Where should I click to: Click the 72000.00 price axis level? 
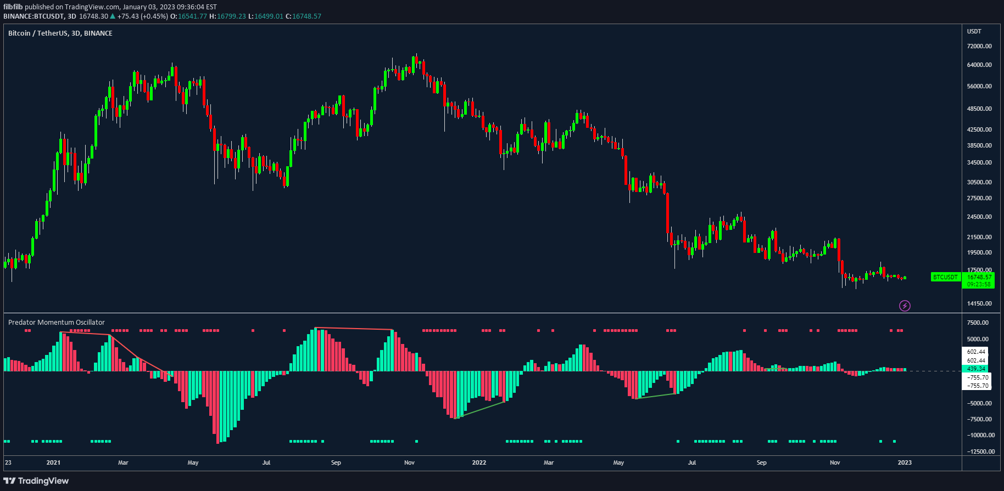point(979,46)
